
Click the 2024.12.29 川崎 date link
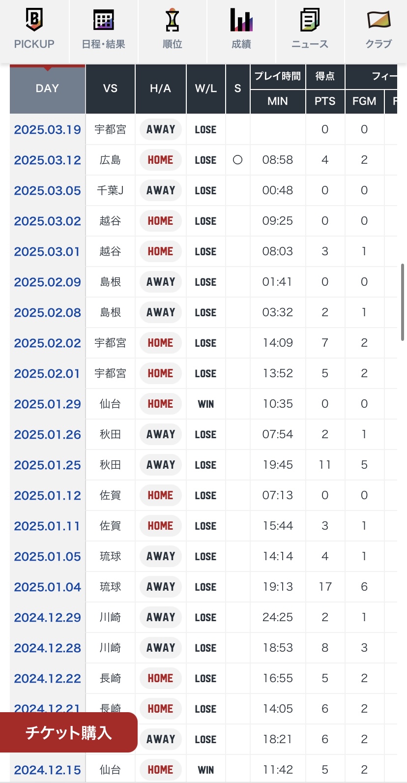point(47,618)
